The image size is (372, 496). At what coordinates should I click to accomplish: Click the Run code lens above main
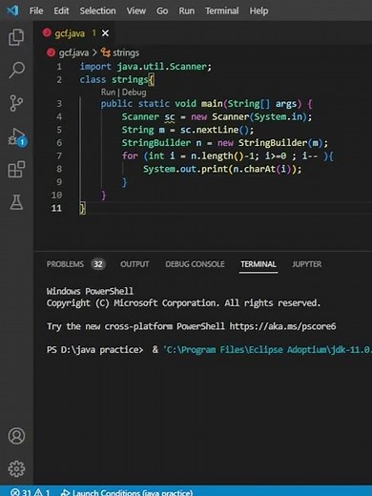point(108,93)
